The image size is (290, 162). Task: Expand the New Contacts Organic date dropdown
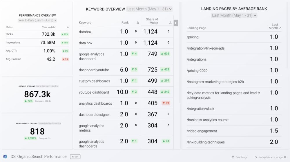point(49,123)
